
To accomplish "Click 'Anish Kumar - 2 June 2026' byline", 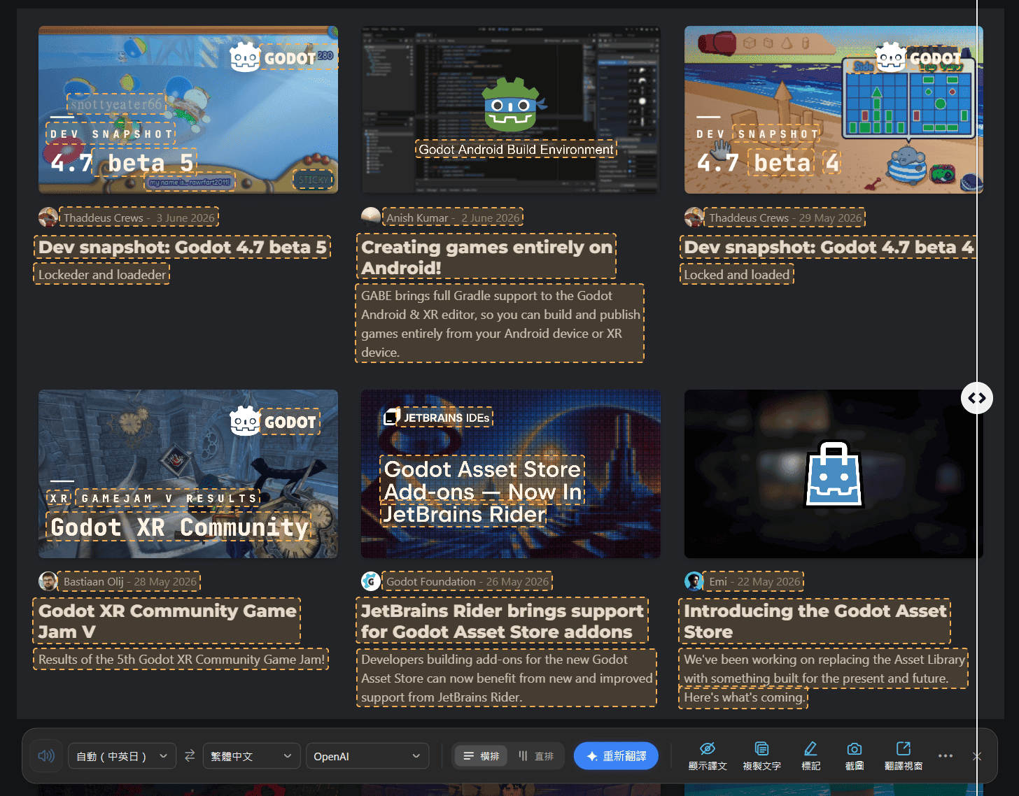I will (453, 218).
